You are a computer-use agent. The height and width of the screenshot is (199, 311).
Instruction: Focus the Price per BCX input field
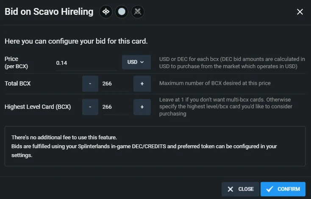[x=87, y=63]
